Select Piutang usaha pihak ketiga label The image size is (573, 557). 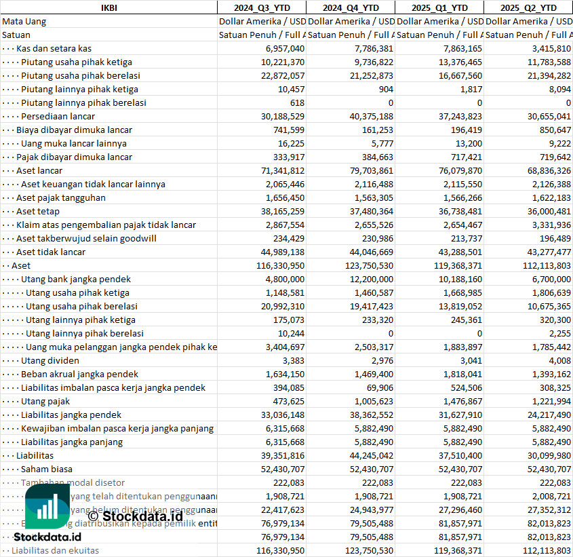point(77,62)
